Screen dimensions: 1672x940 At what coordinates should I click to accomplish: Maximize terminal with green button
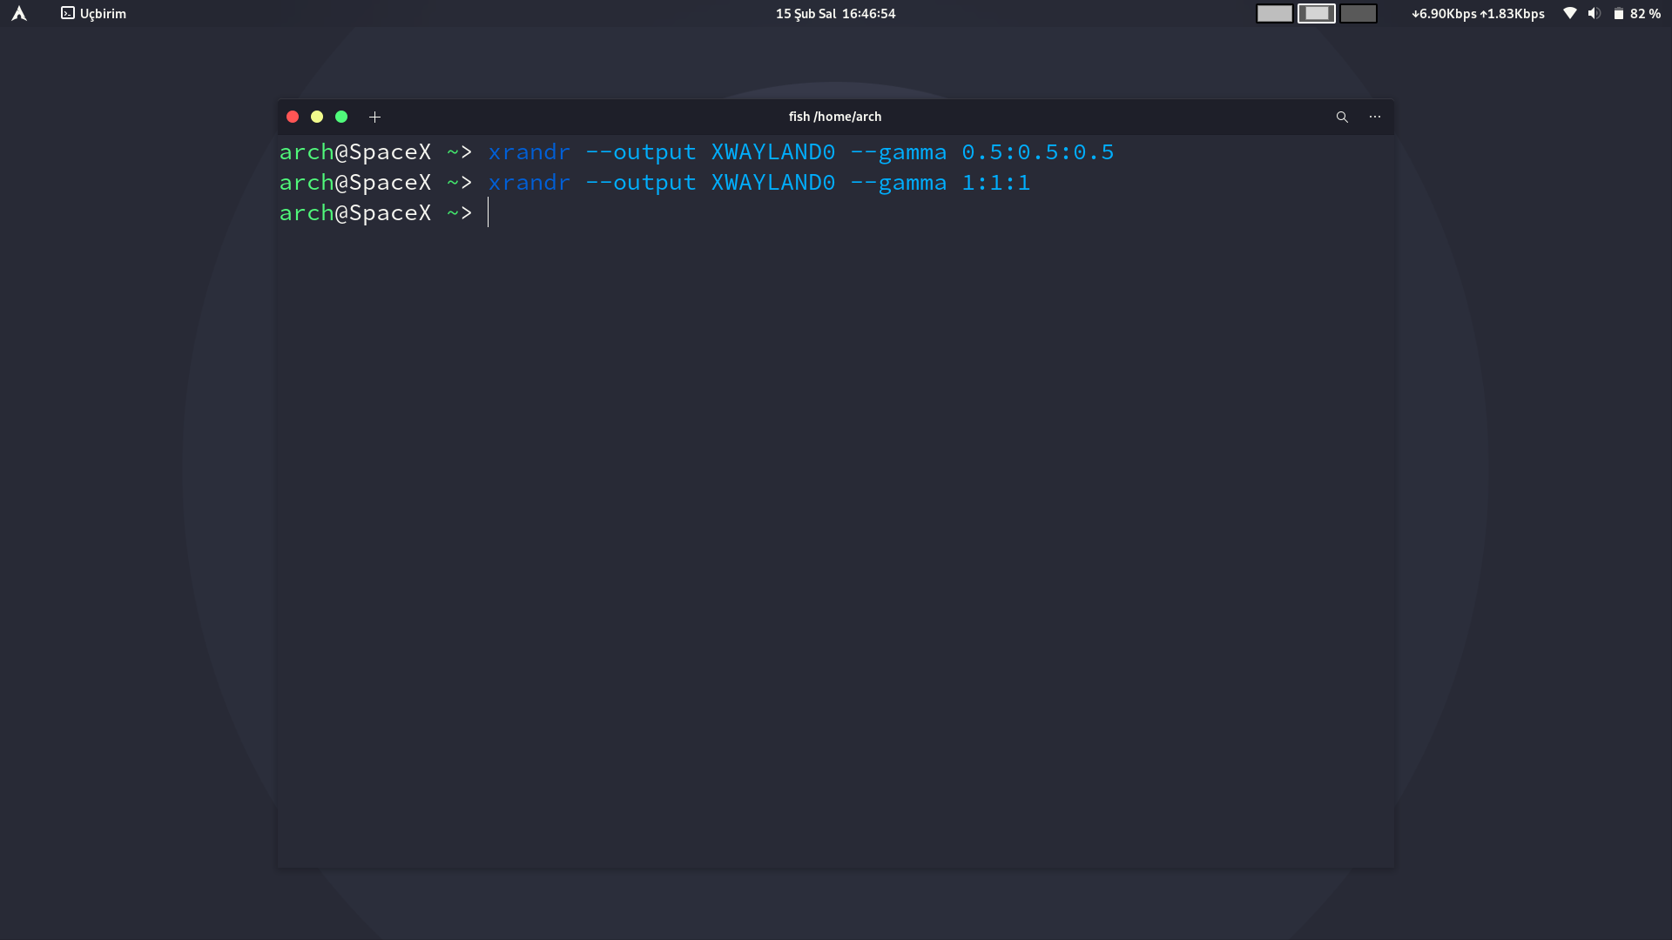point(341,117)
